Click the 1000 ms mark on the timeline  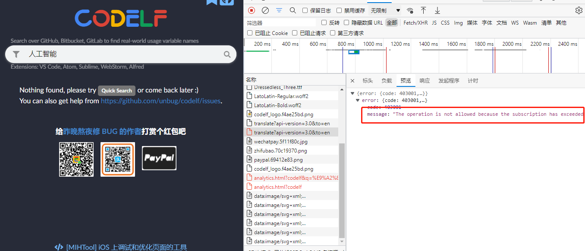373,44
